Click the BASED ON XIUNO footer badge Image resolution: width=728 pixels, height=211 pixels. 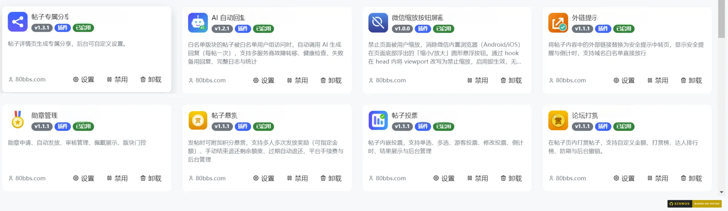(x=707, y=204)
